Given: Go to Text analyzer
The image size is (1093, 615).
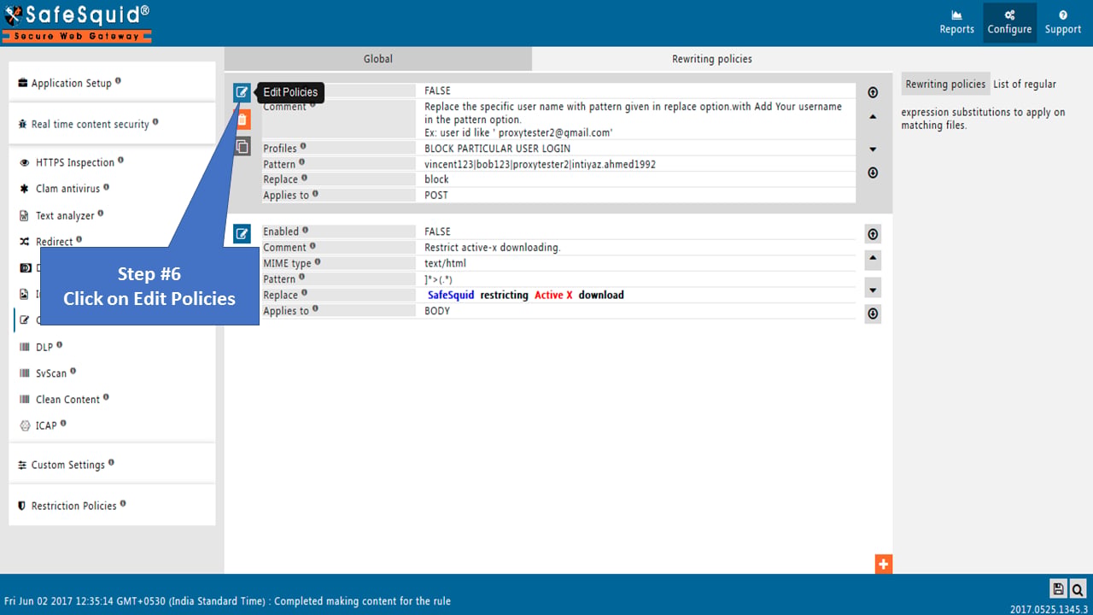Looking at the screenshot, I should click(x=65, y=215).
